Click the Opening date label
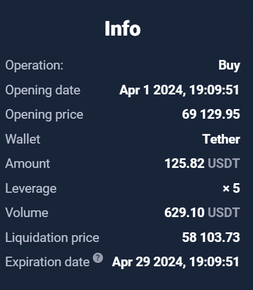 43,90
